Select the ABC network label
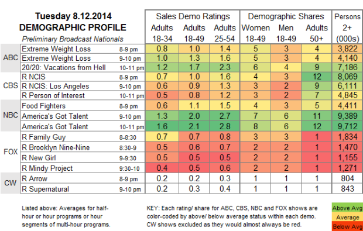 pos(11,58)
